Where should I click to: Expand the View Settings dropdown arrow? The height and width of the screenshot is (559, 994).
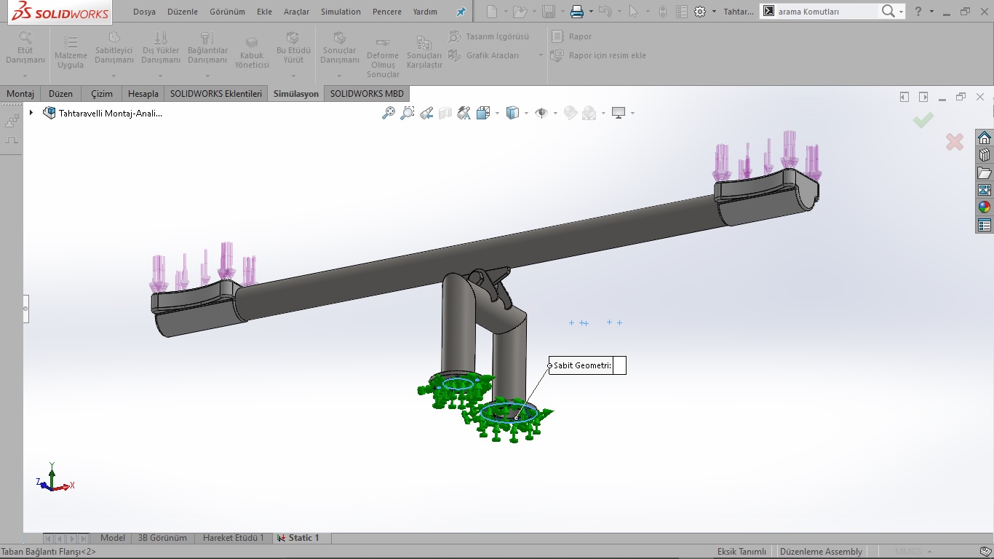point(632,113)
